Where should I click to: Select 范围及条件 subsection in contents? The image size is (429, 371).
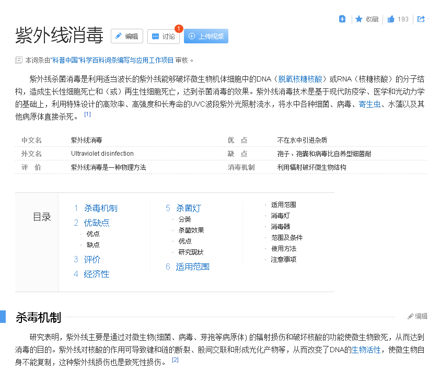pyautogui.click(x=287, y=237)
